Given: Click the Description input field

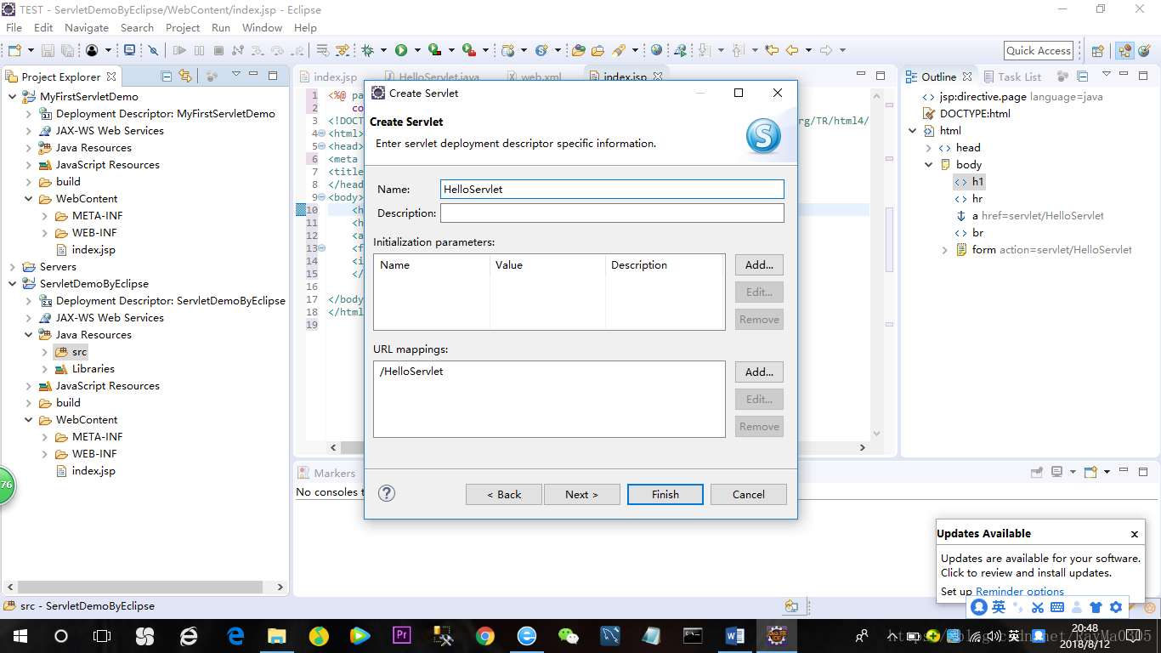Looking at the screenshot, I should (x=612, y=213).
